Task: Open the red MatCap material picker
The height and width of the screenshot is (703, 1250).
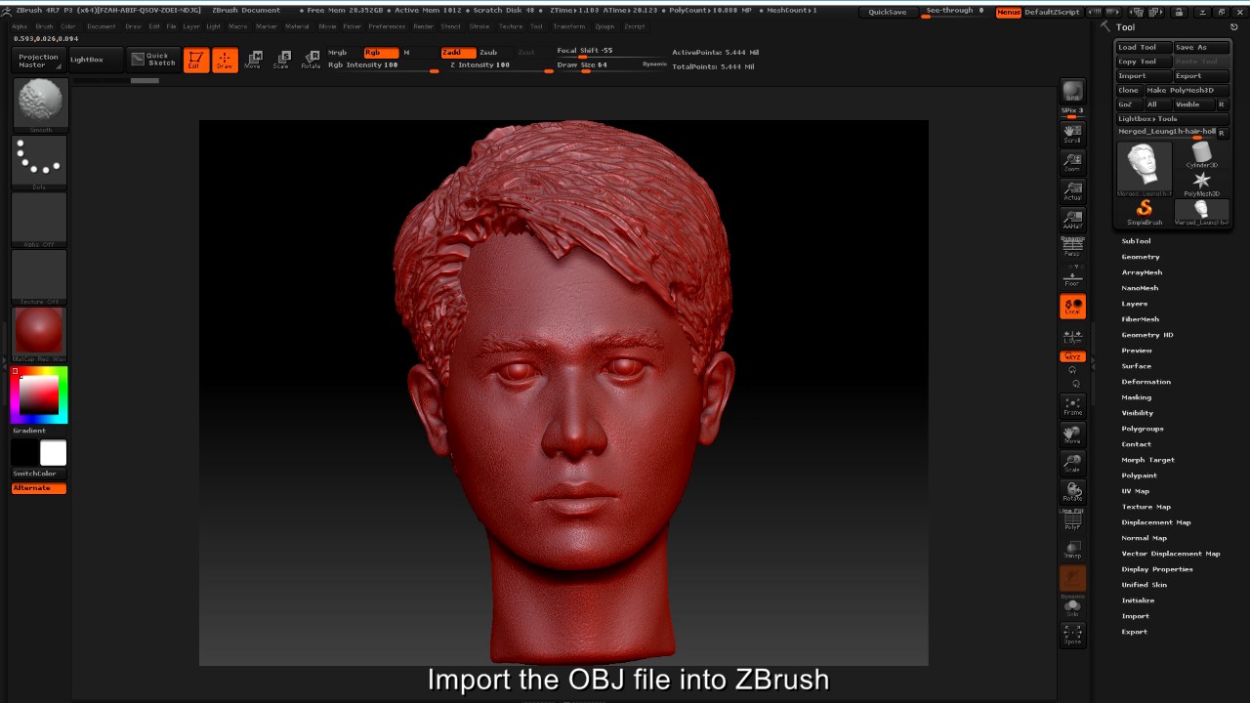Action: tap(40, 333)
